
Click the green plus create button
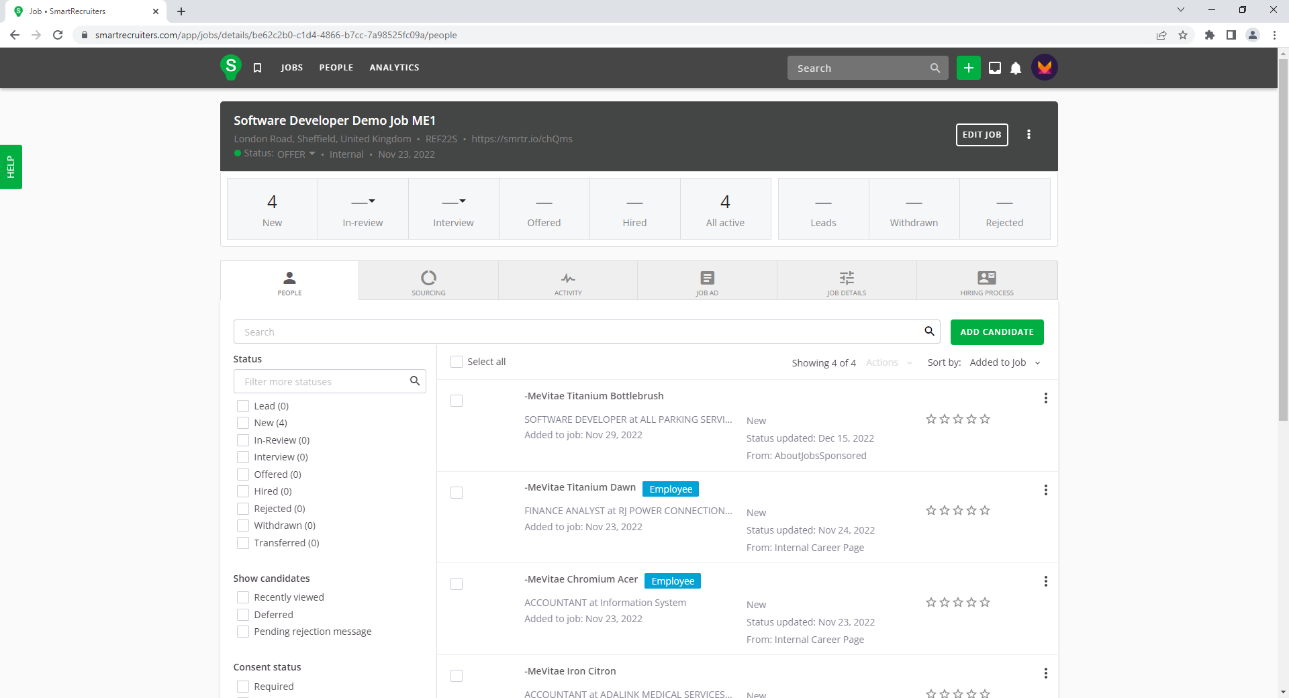click(x=968, y=68)
